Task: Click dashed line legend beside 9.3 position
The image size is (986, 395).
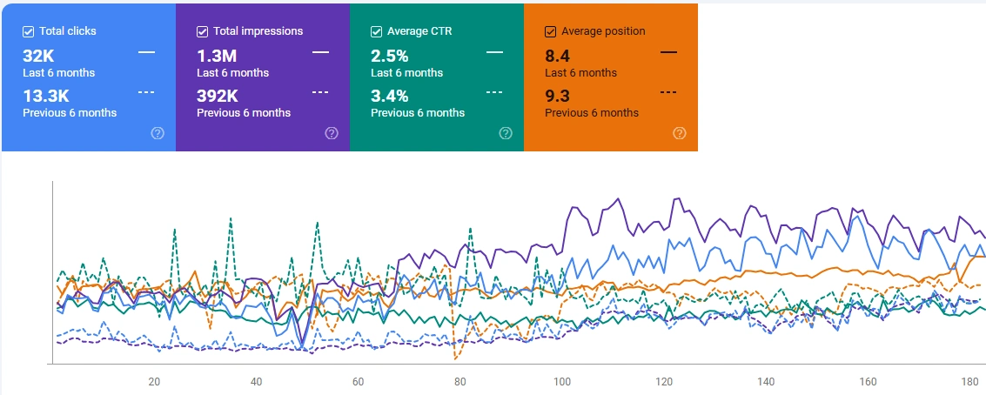Action: click(668, 91)
